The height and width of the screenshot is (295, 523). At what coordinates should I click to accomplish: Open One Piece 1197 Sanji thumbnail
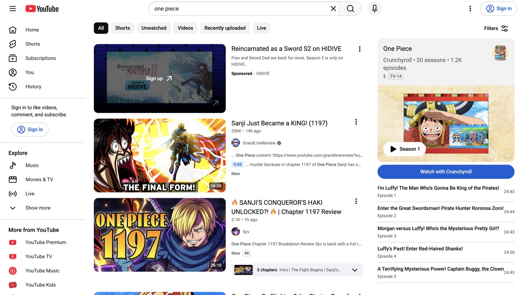point(160,235)
